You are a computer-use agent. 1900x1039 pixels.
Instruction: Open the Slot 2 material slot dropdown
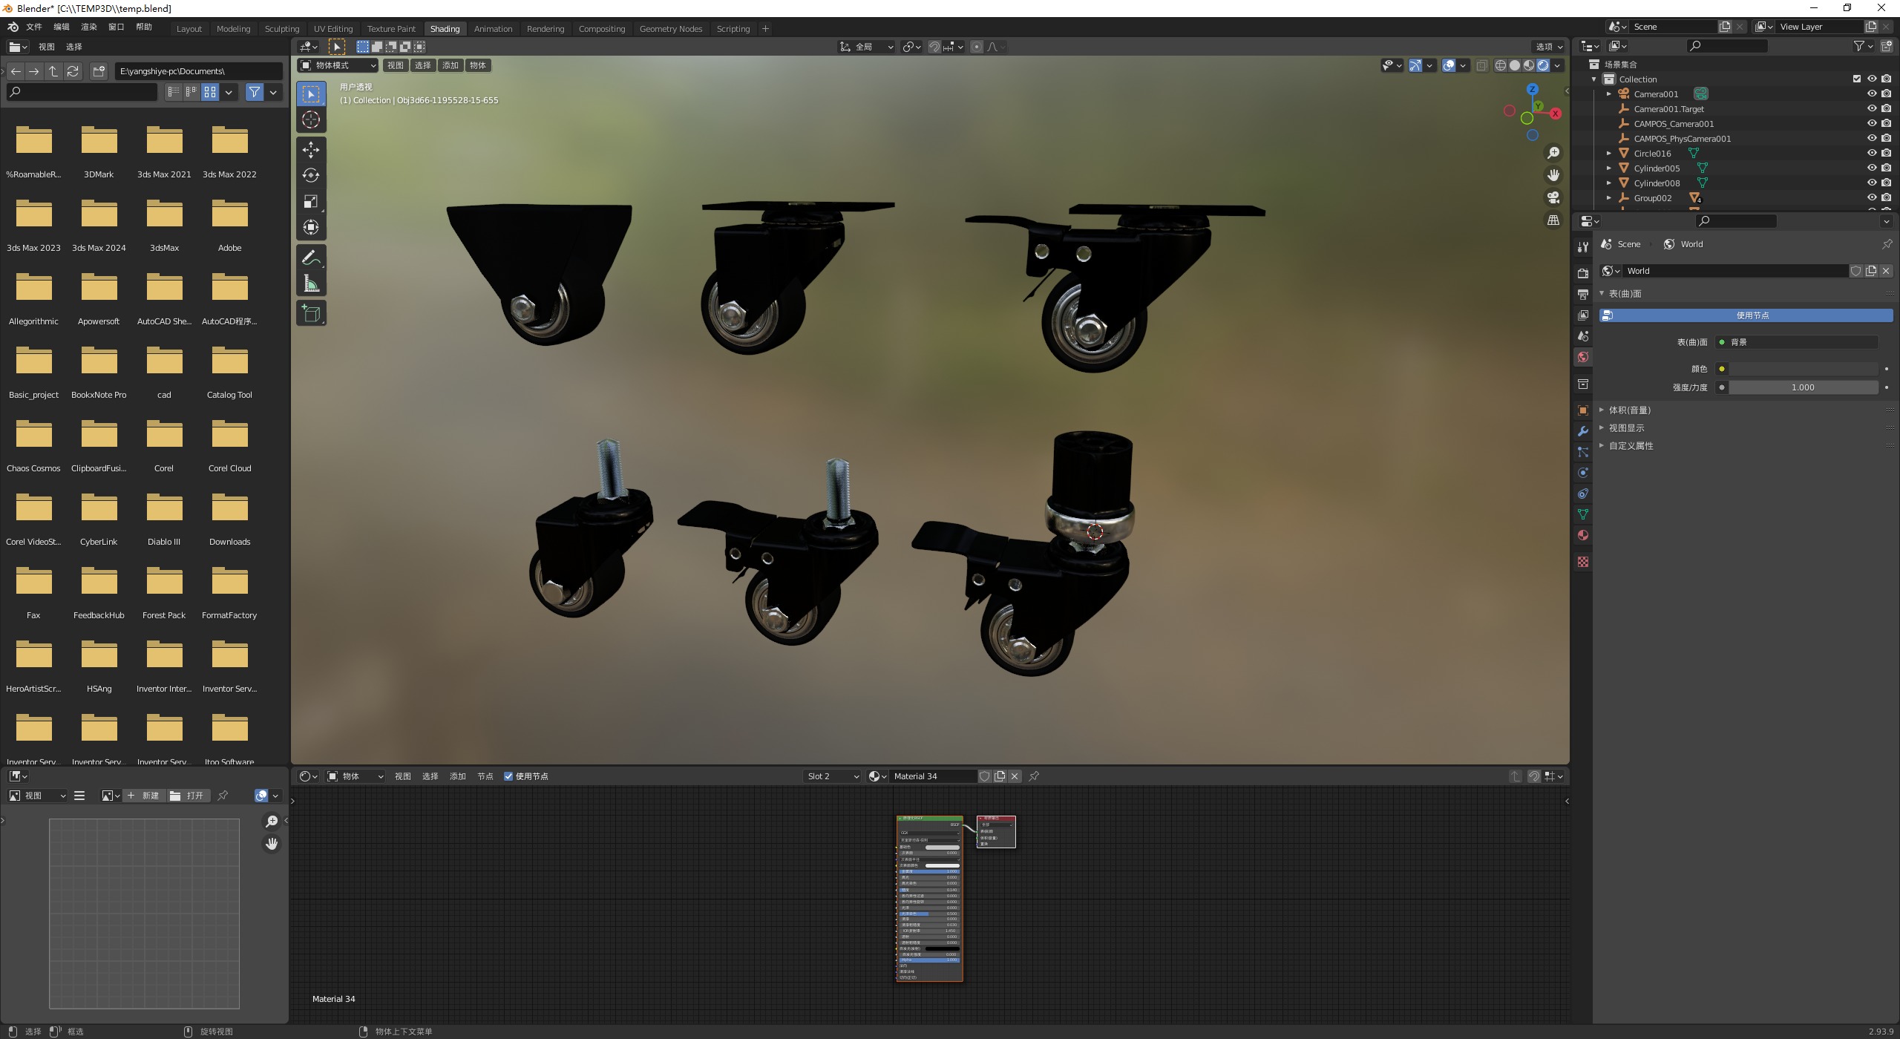click(x=832, y=776)
